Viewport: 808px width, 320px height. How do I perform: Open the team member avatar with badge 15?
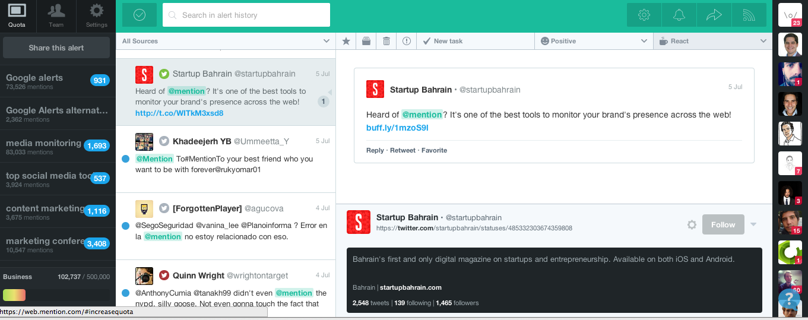pos(790,222)
